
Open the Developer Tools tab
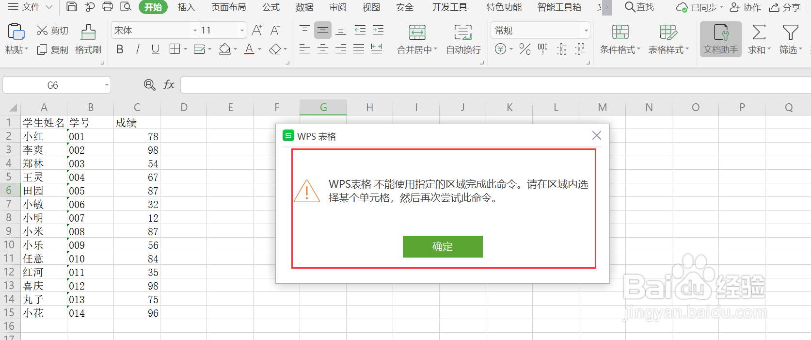click(450, 7)
